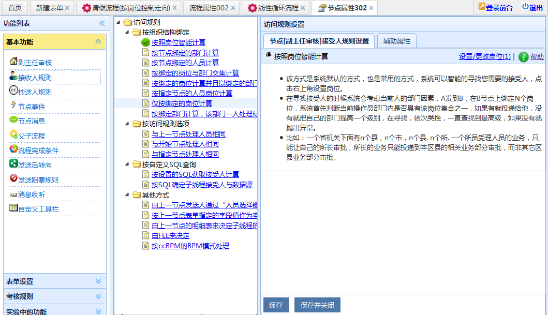This screenshot has height=315, width=548.
Task: Expand the 表单设置 section
Action: click(98, 281)
